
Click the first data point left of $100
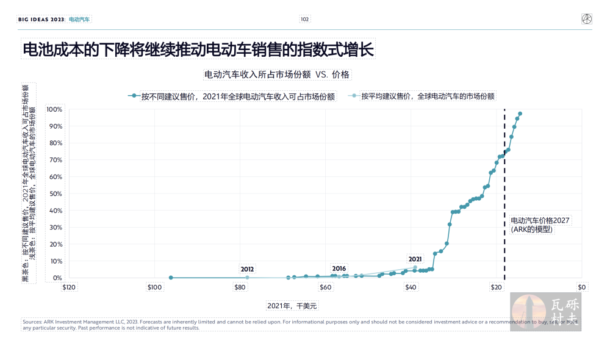click(171, 278)
